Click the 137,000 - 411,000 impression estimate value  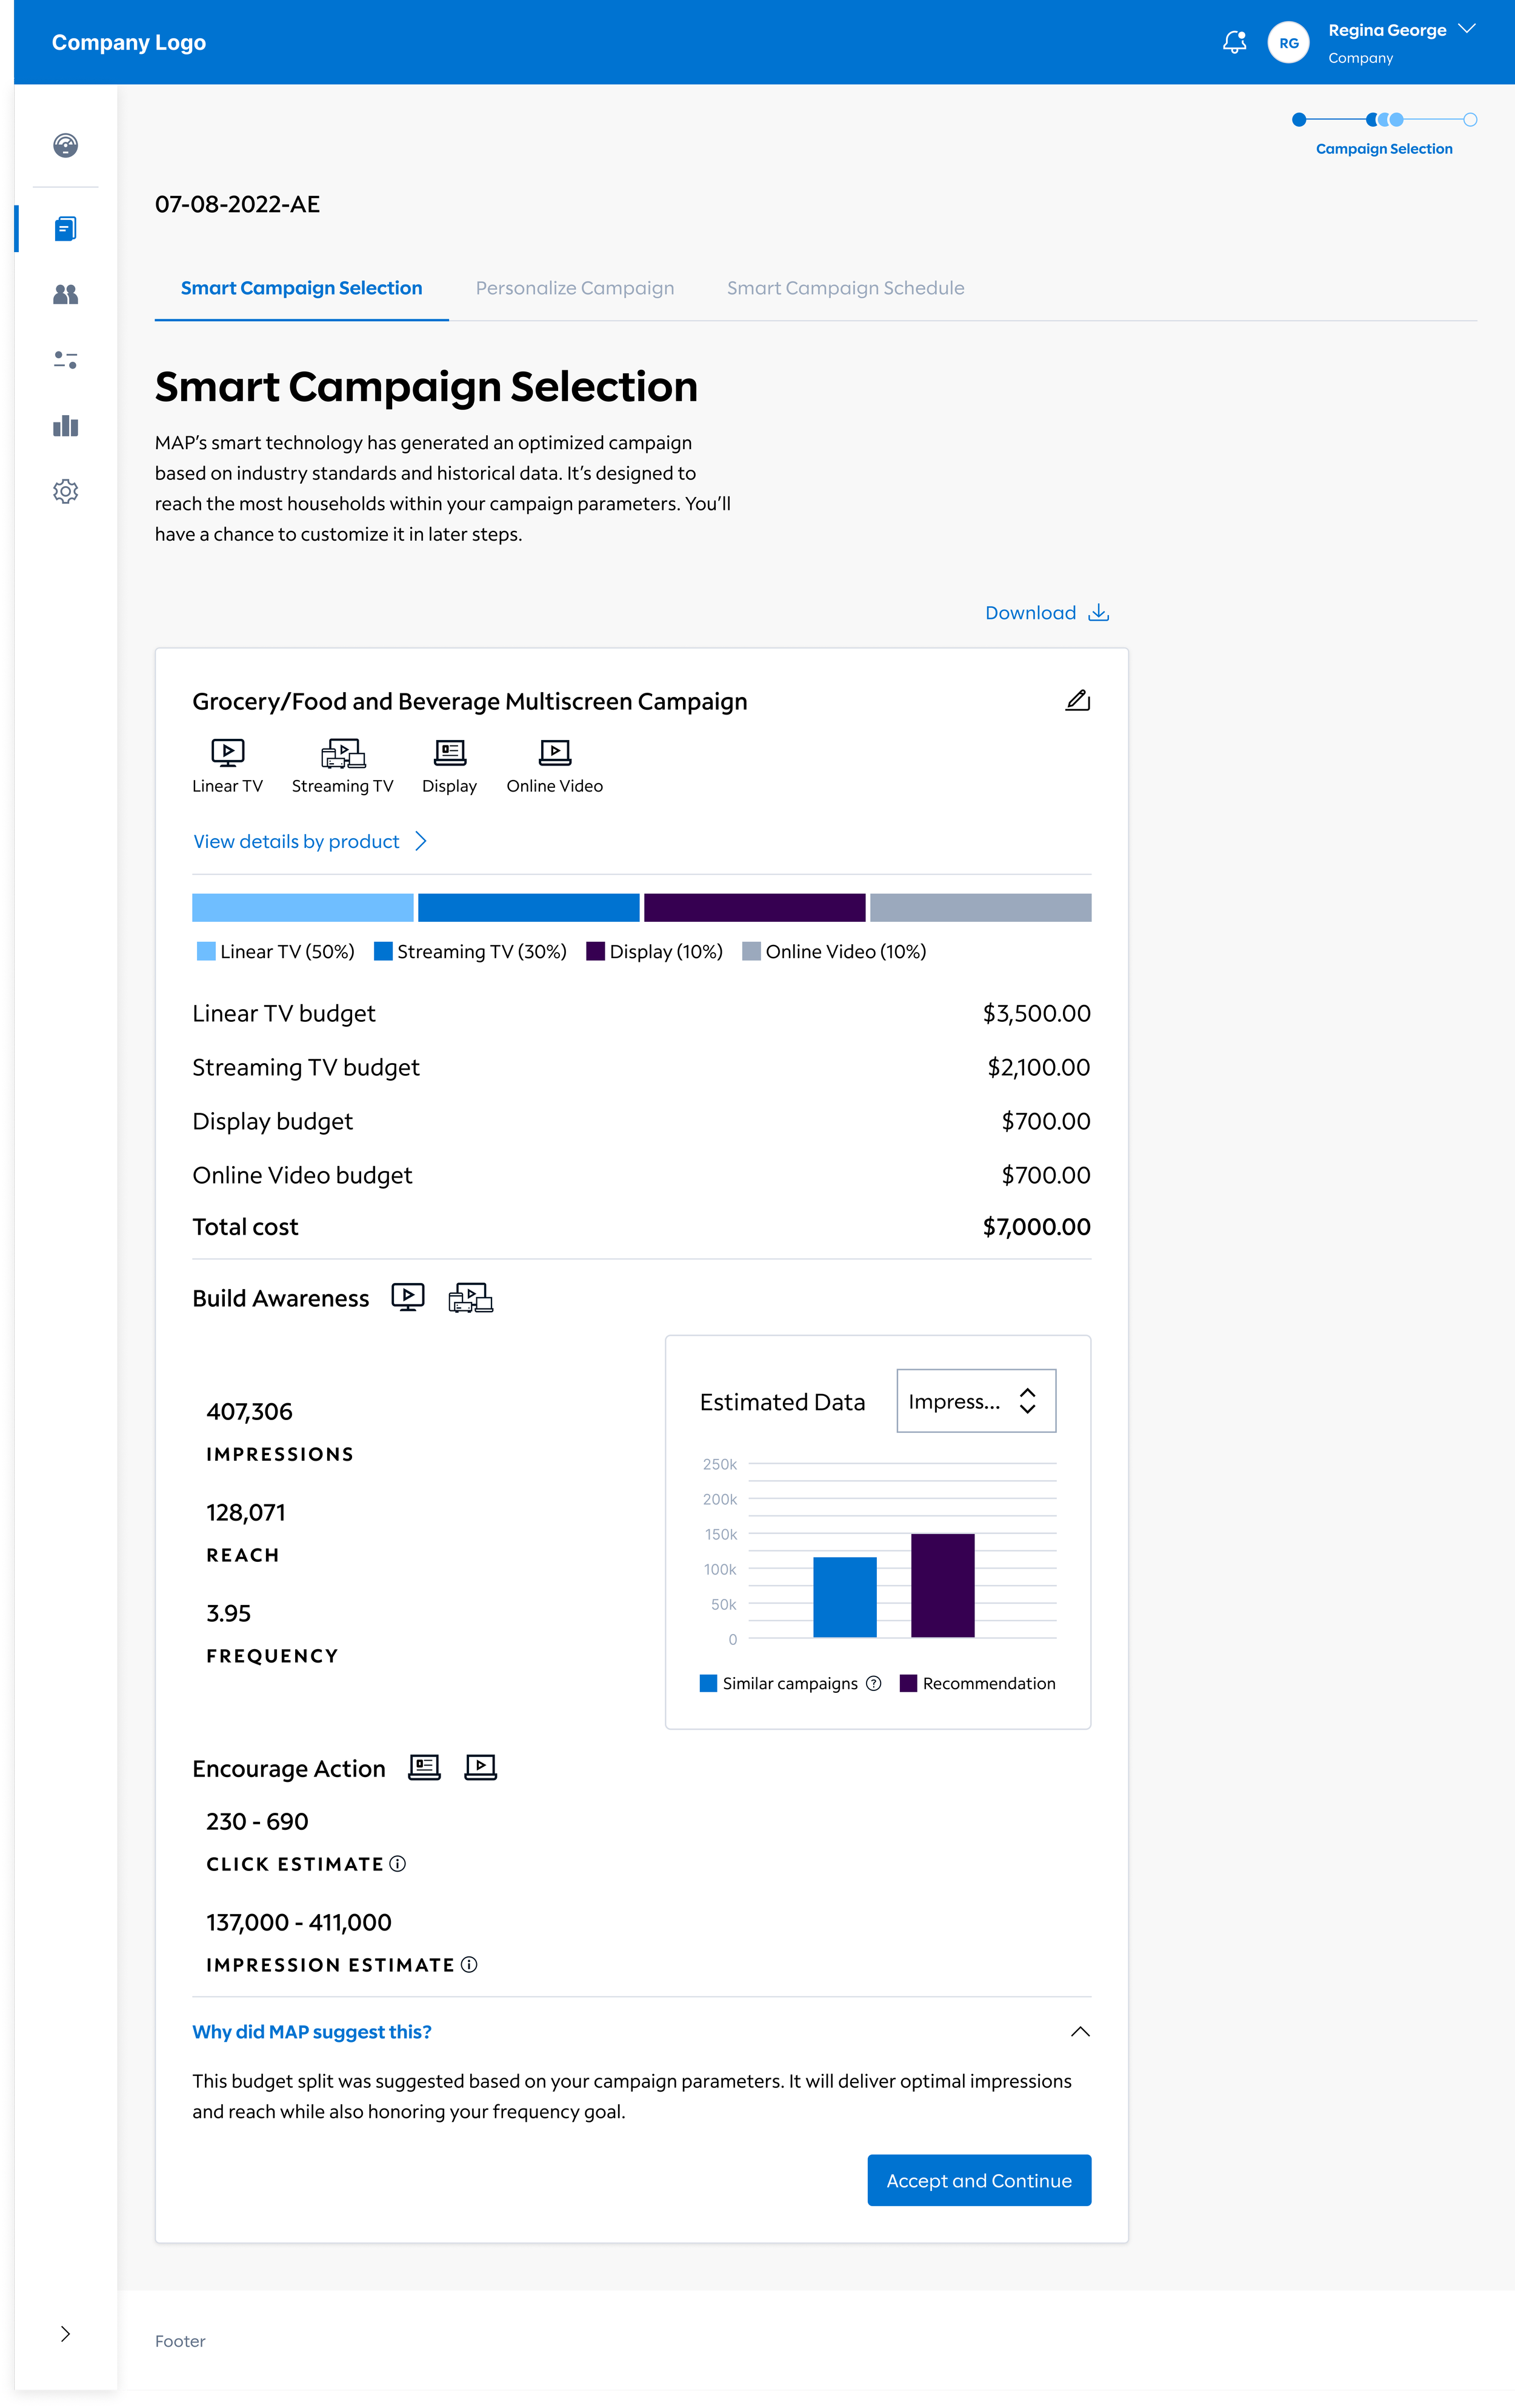click(x=299, y=1922)
